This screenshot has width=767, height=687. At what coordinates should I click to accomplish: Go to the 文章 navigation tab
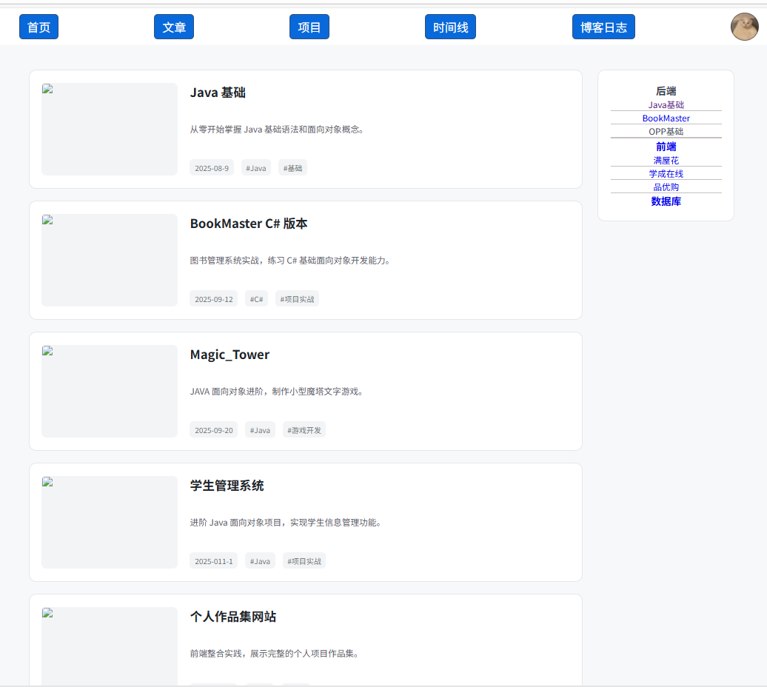pos(174,27)
